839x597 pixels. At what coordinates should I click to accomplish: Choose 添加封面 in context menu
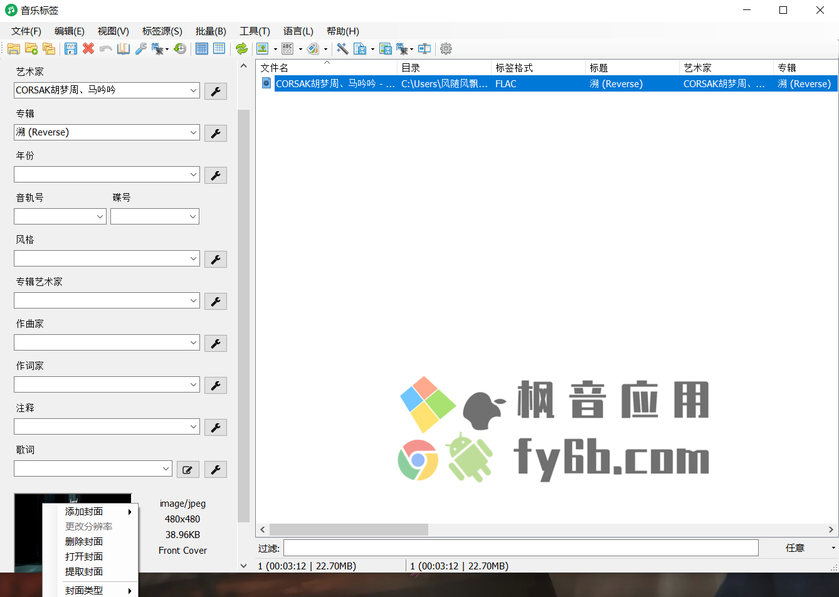(90, 512)
